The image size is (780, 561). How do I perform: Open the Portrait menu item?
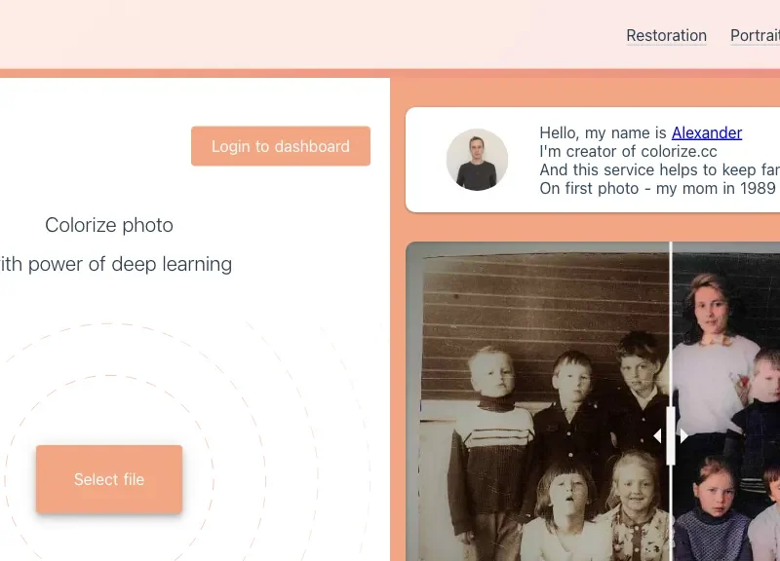(x=755, y=36)
